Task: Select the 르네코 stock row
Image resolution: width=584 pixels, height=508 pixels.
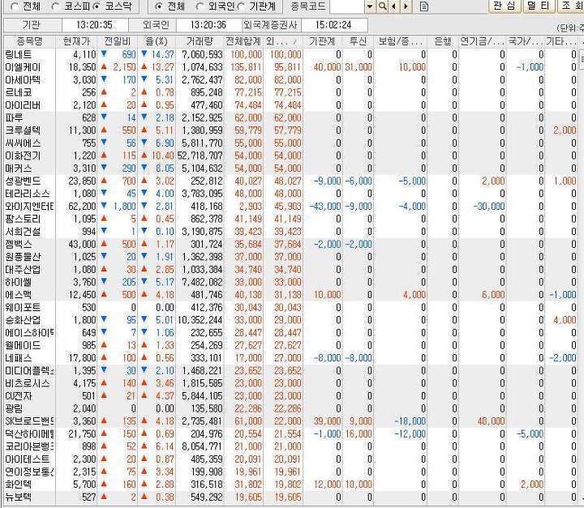Action: (292, 92)
